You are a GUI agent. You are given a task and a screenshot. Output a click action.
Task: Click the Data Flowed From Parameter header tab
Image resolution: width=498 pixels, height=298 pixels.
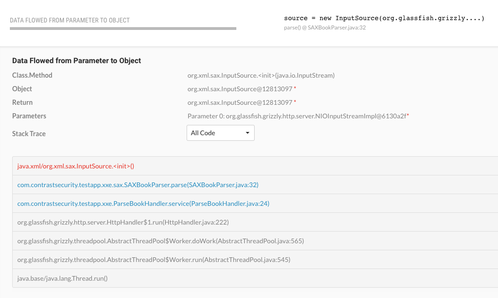(70, 20)
